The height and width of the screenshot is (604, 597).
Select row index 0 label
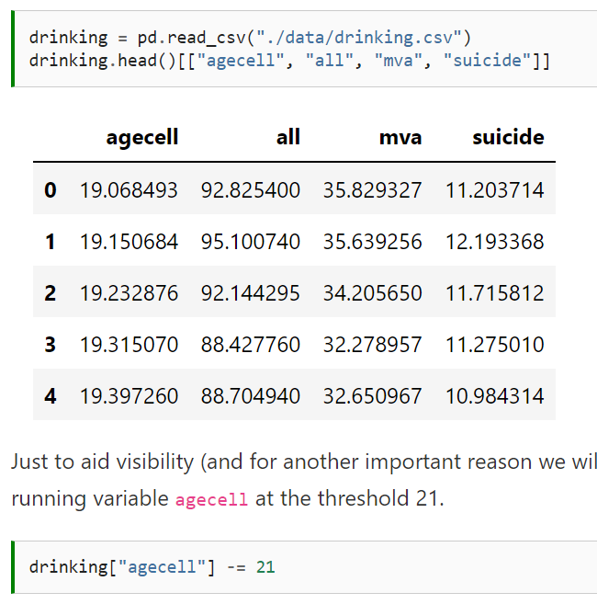[x=51, y=190]
